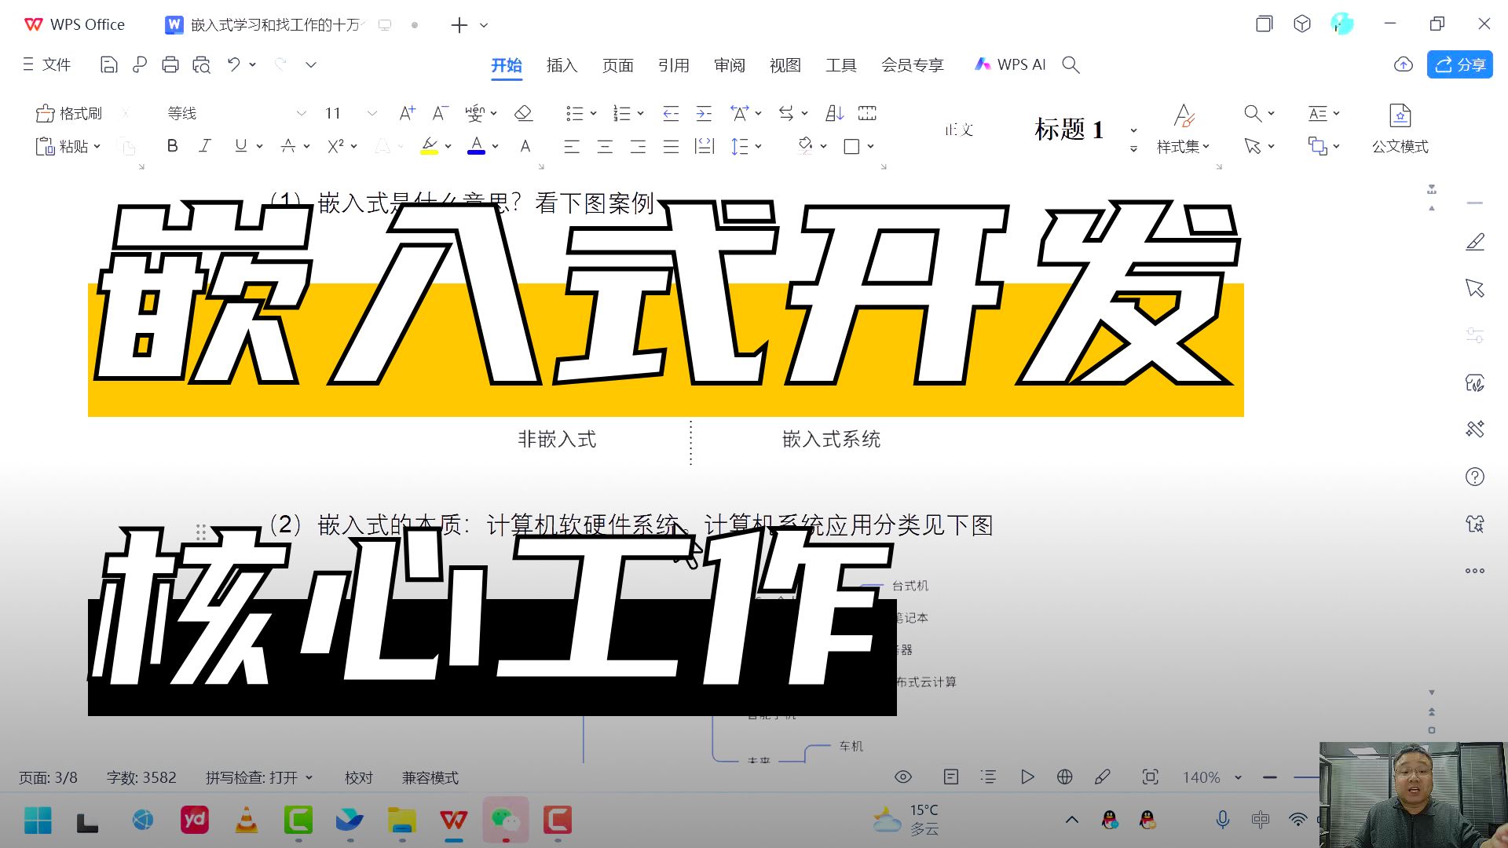
Task: Toggle Superscript X² formatting
Action: click(x=336, y=146)
